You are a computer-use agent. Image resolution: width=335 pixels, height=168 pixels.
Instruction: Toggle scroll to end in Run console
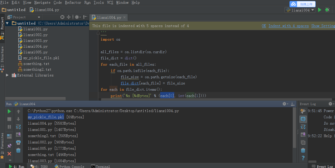pyautogui.click(x=18, y=135)
